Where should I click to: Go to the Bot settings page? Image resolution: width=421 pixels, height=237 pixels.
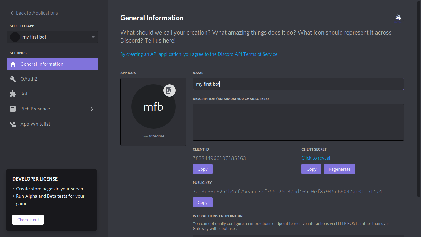[52, 94]
